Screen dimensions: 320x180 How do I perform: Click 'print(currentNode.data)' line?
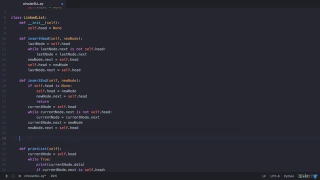tap(60, 164)
